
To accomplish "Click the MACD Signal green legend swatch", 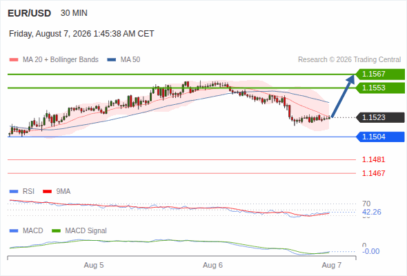I will coord(56,231).
